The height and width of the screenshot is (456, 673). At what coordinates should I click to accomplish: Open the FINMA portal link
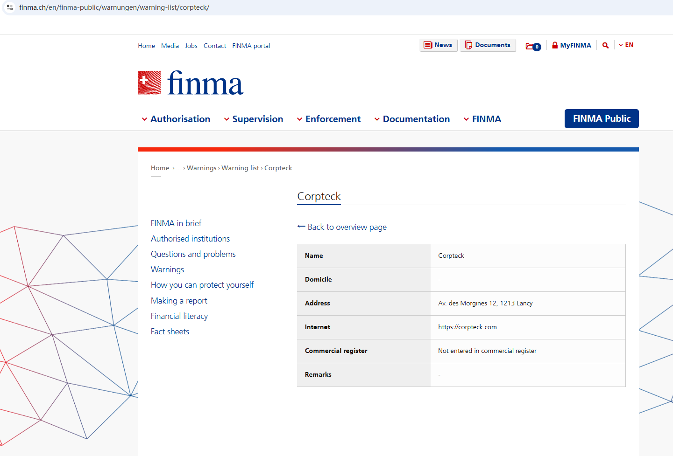click(251, 46)
